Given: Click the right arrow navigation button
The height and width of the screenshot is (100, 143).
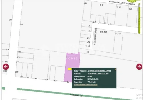Looking at the screenshot, I should (x=139, y=67).
